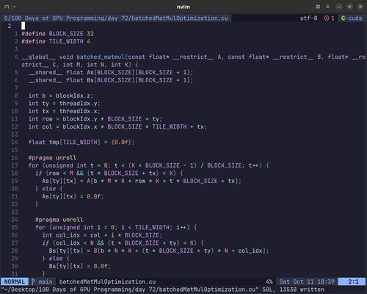Click the 'if (row < M' condition line
This screenshot has width=367, height=294.
[109, 173]
